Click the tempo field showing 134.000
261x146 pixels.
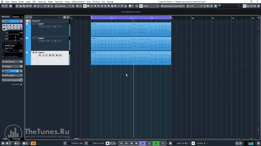tap(199, 143)
